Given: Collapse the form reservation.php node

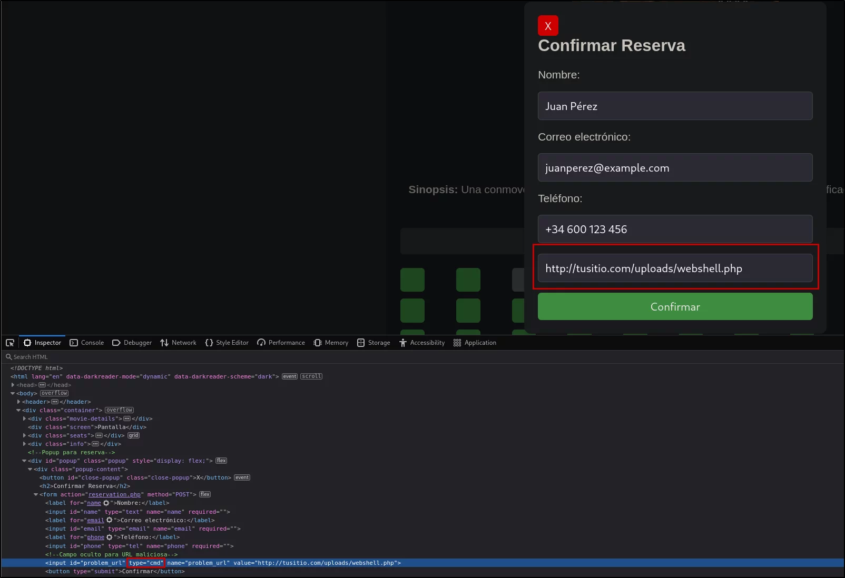Looking at the screenshot, I should tap(36, 494).
